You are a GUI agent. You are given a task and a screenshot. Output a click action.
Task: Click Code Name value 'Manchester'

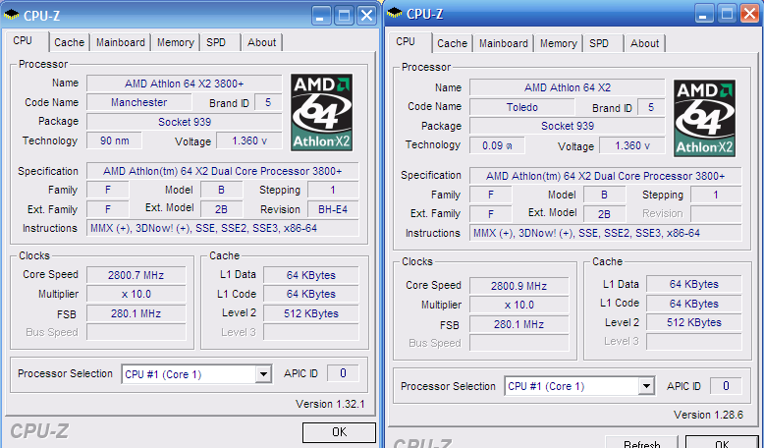point(138,102)
